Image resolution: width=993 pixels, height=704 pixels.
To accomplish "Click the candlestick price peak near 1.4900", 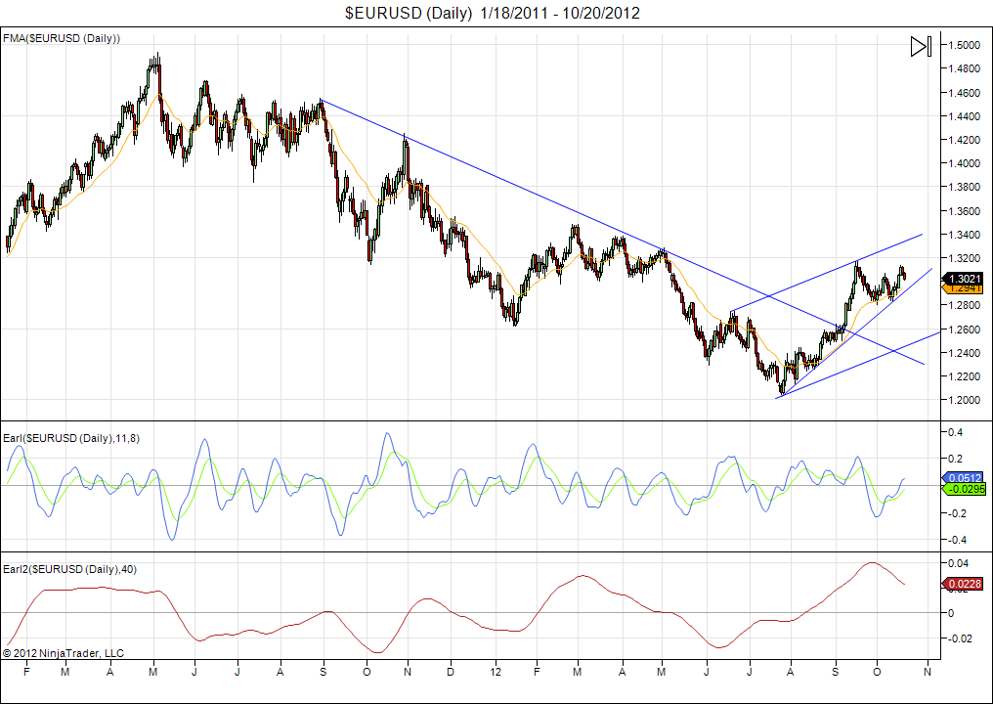I will pos(155,59).
